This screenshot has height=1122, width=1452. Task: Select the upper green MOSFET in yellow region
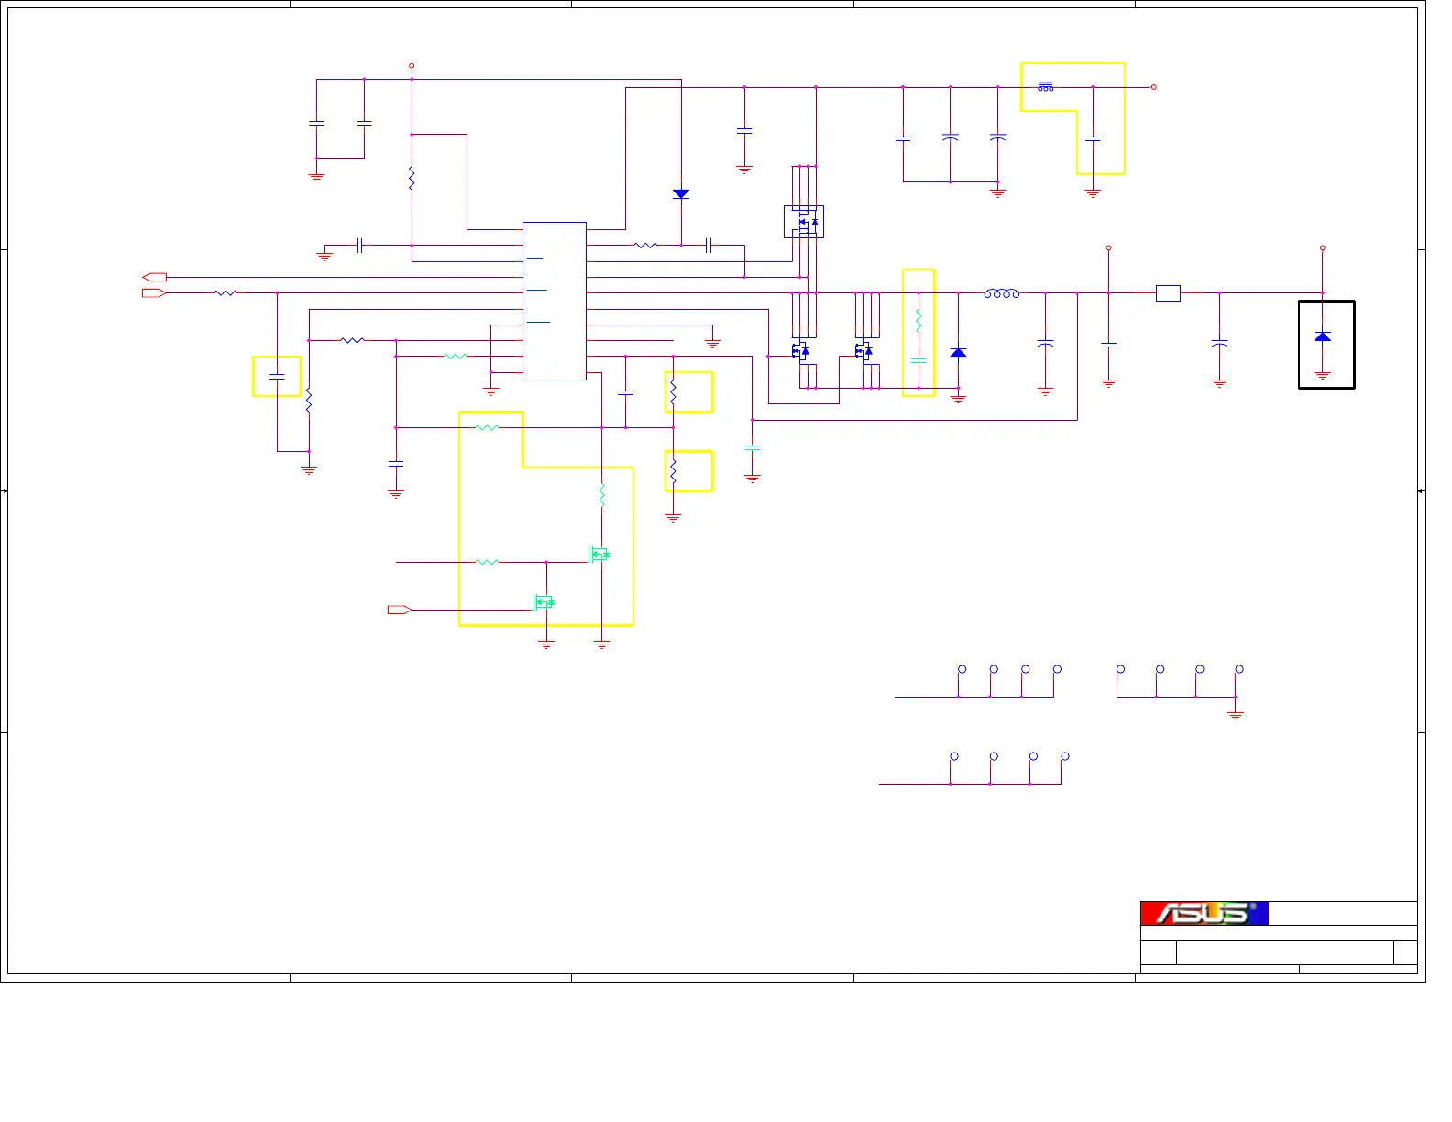point(599,554)
